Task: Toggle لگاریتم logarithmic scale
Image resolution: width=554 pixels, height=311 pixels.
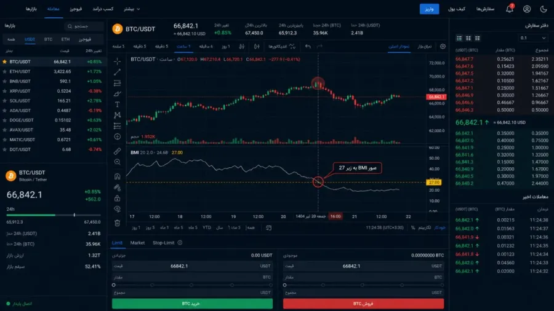Action: pos(424,228)
